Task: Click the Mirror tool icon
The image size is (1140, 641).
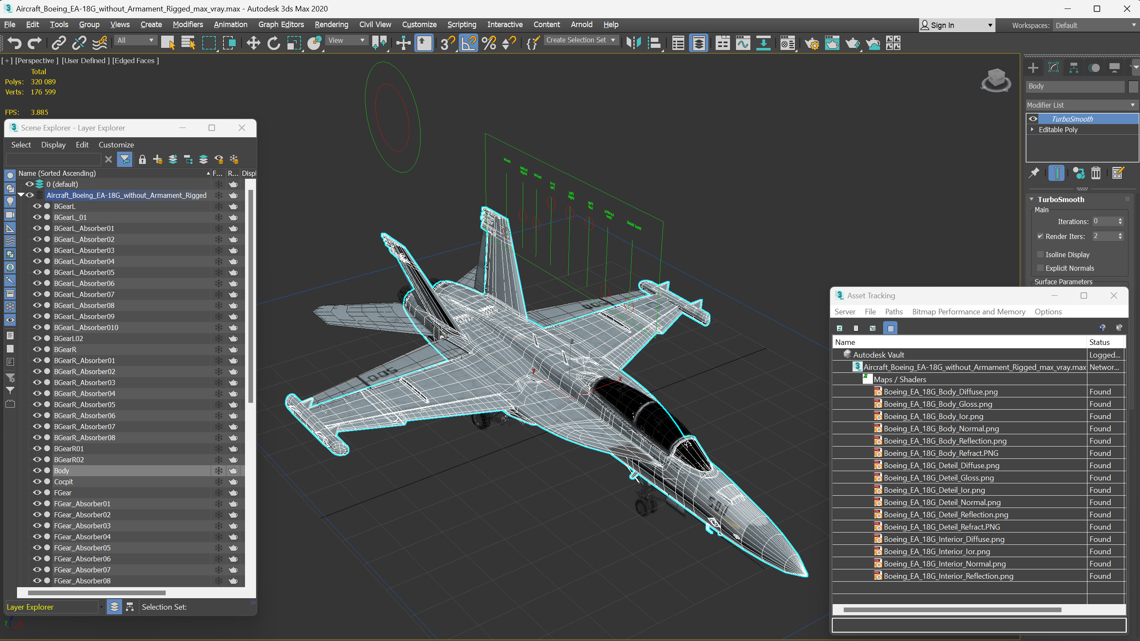Action: click(633, 43)
